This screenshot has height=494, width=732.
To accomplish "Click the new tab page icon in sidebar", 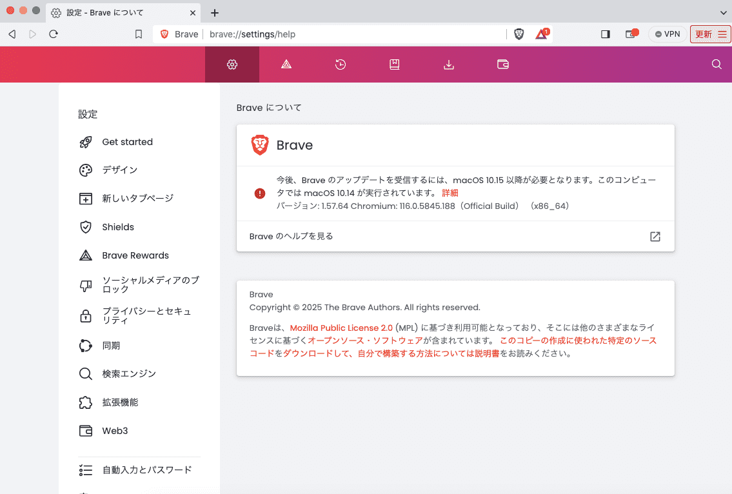I will click(x=85, y=199).
